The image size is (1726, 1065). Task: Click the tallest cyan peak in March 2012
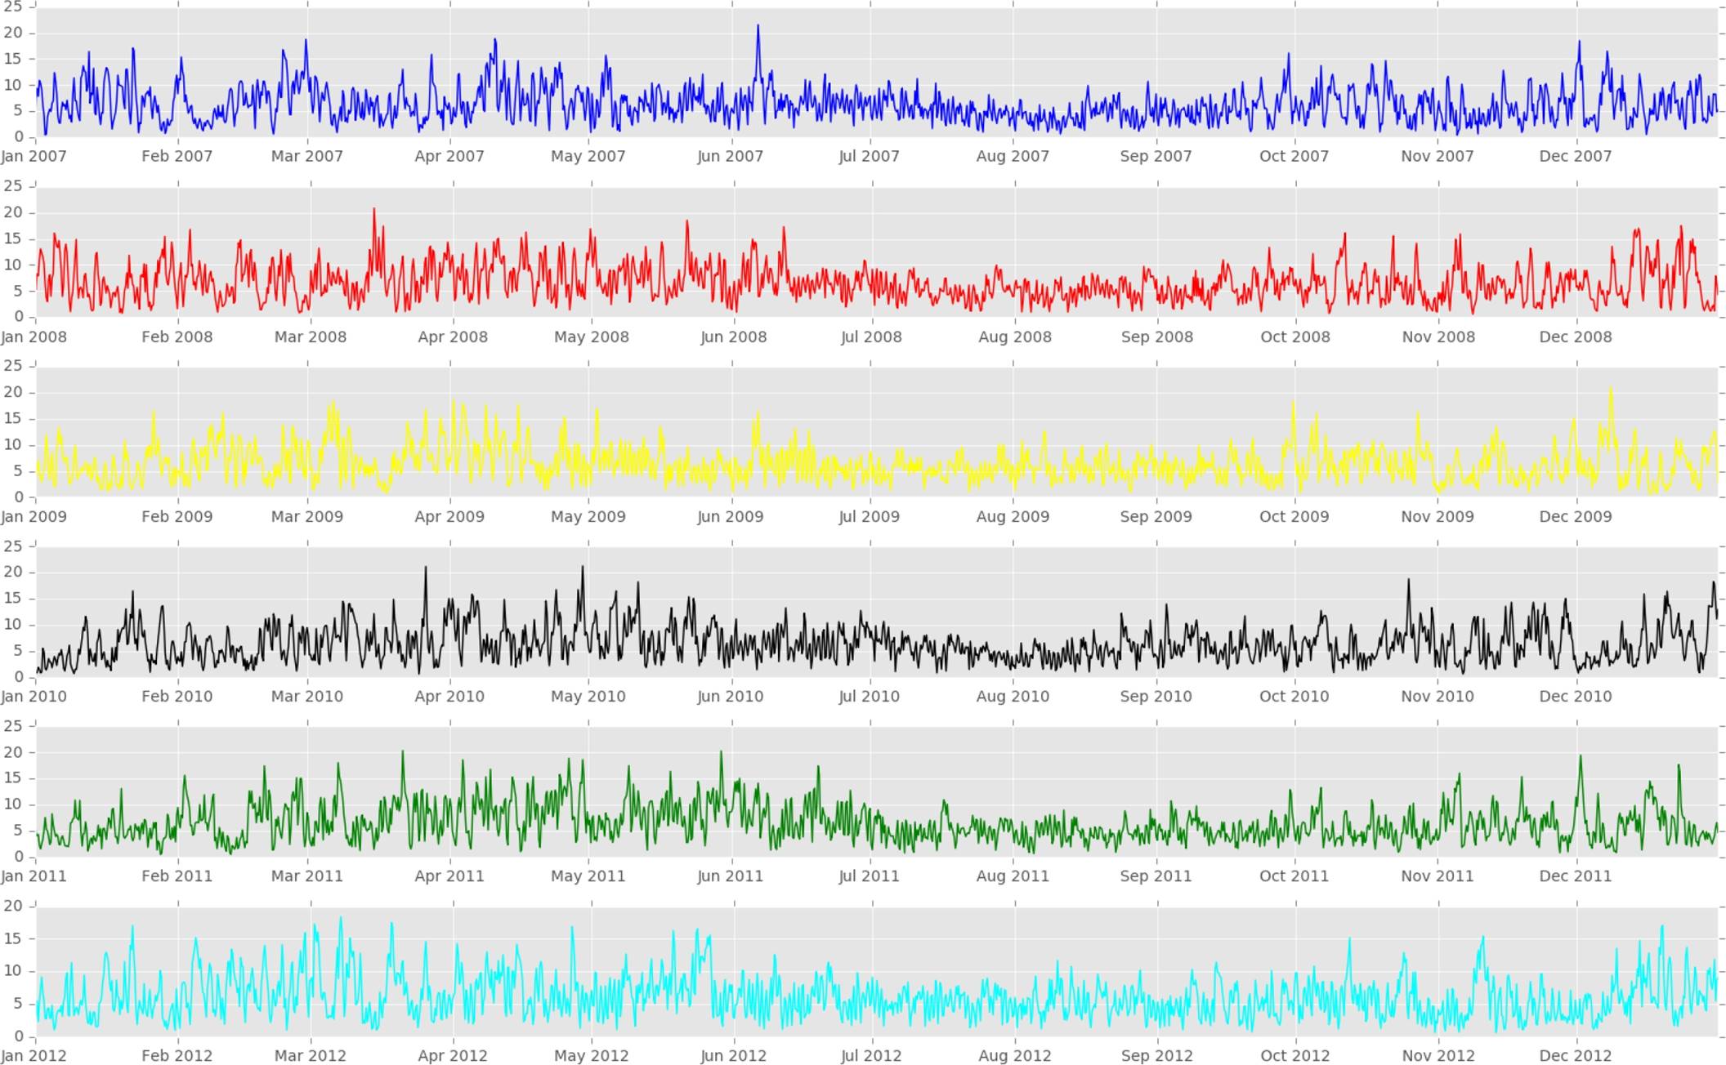click(341, 918)
